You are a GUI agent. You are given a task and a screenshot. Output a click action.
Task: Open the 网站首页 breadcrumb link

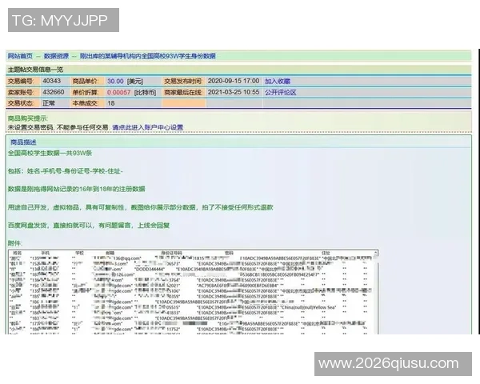click(20, 56)
